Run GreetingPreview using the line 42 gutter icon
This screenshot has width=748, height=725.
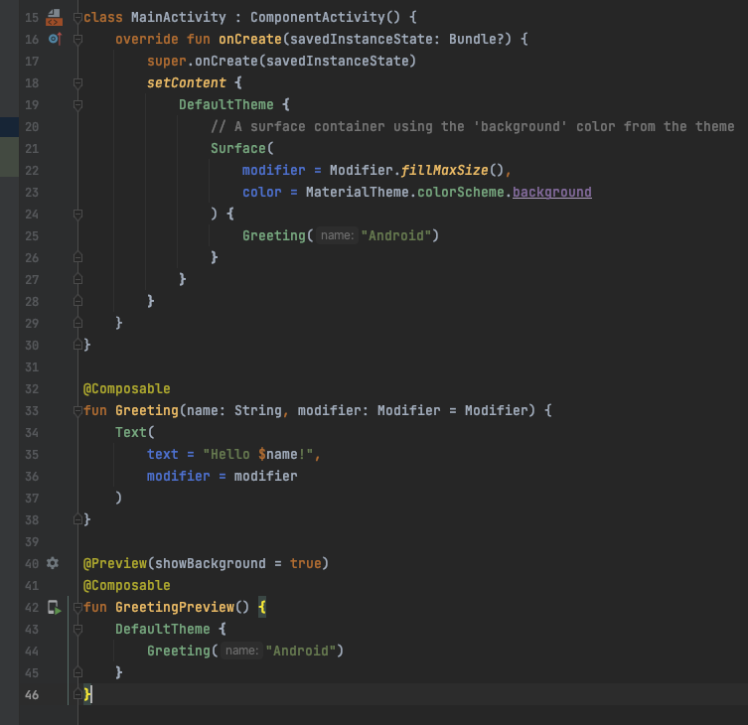[54, 607]
